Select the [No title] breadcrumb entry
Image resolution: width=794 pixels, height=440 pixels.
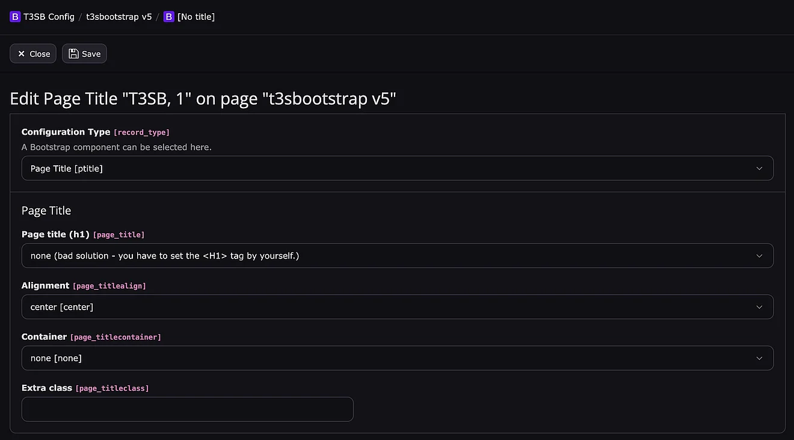(195, 17)
